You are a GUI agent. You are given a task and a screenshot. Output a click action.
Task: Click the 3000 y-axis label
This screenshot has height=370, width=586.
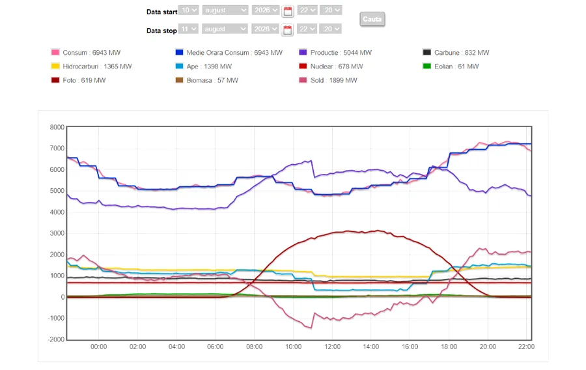[57, 233]
